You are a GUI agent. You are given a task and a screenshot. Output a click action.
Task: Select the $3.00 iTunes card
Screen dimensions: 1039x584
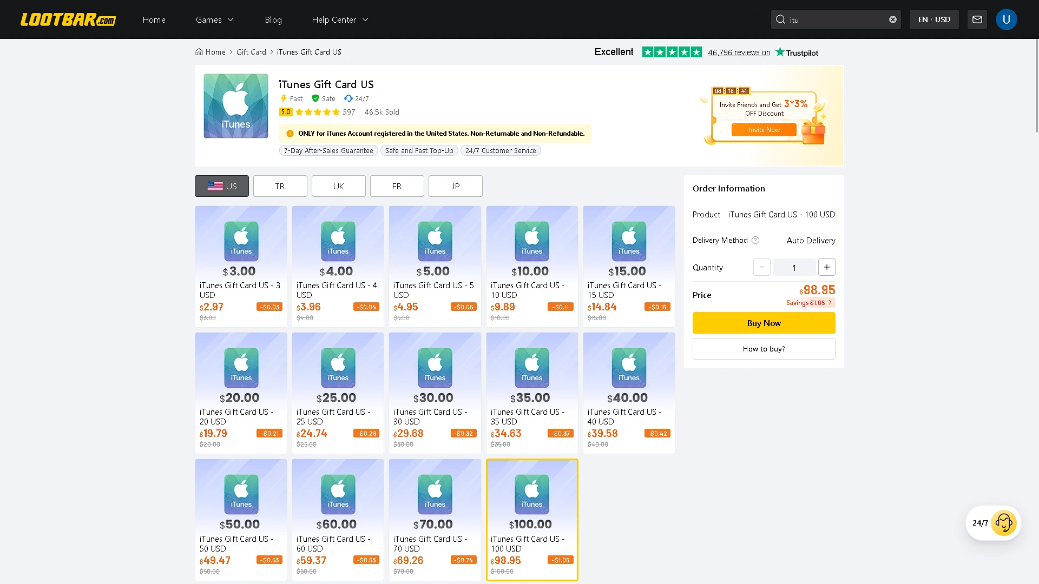tap(241, 266)
